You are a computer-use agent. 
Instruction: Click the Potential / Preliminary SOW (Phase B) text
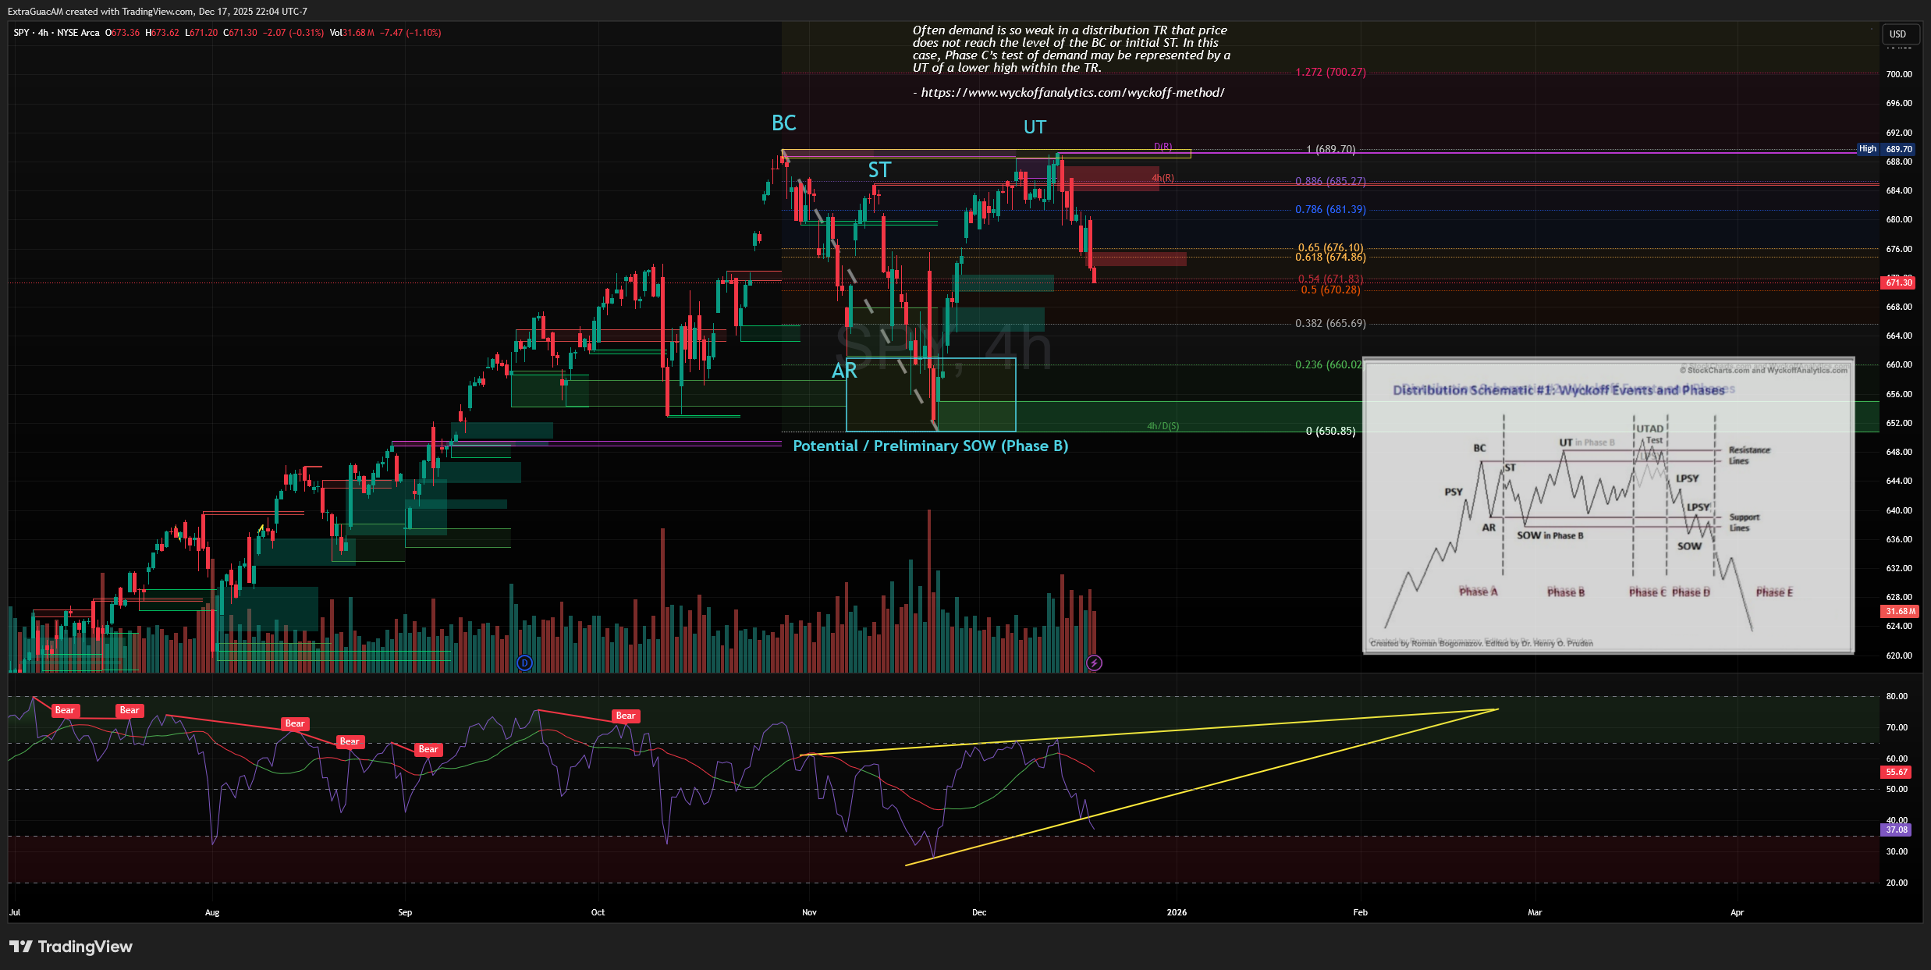(x=931, y=446)
